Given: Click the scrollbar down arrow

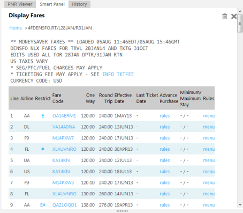Looking at the screenshot, I should coord(240,205).
